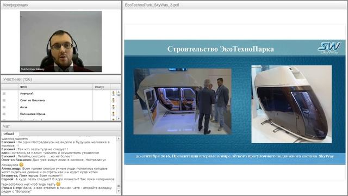Click the user icon beside Олег из Бишкека

click(113, 100)
